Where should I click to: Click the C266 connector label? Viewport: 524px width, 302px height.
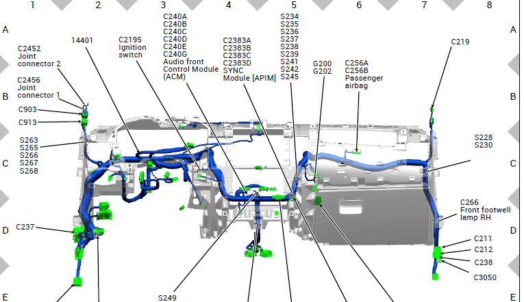pos(469,203)
